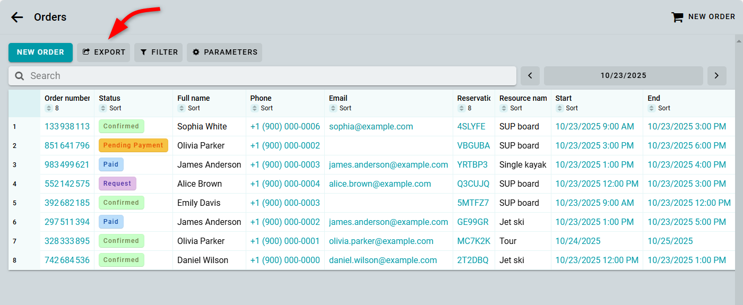Open the Parameters gear settings
This screenshot has height=305, width=743.
tap(224, 53)
